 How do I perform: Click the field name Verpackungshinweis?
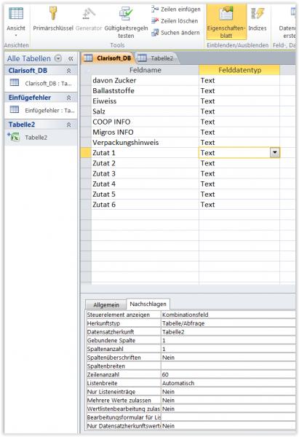coord(126,143)
